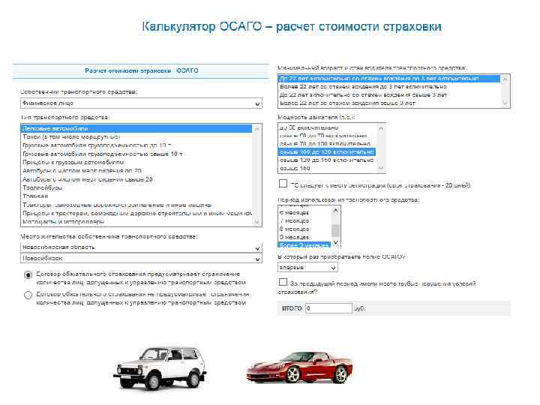This screenshot has width=540, height=405.
Task: Select 'Более 22 лет со стажем свыше 3 лет'
Action: click(389, 103)
